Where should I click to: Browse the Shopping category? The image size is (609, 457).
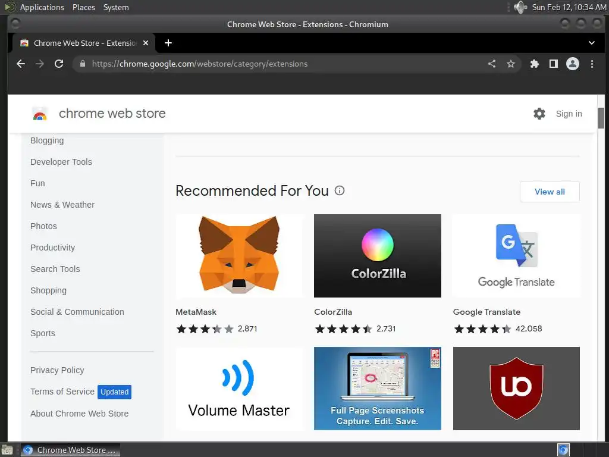coord(48,290)
